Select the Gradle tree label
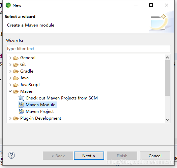 click(27, 71)
